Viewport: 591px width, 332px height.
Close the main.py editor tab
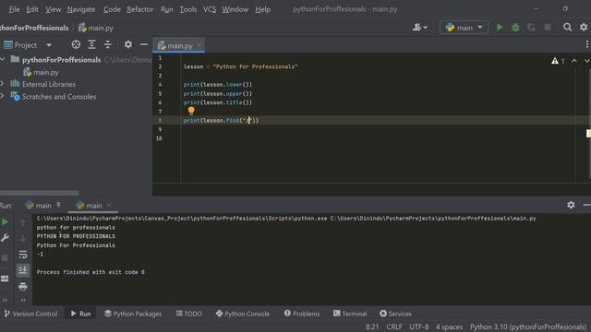[199, 45]
